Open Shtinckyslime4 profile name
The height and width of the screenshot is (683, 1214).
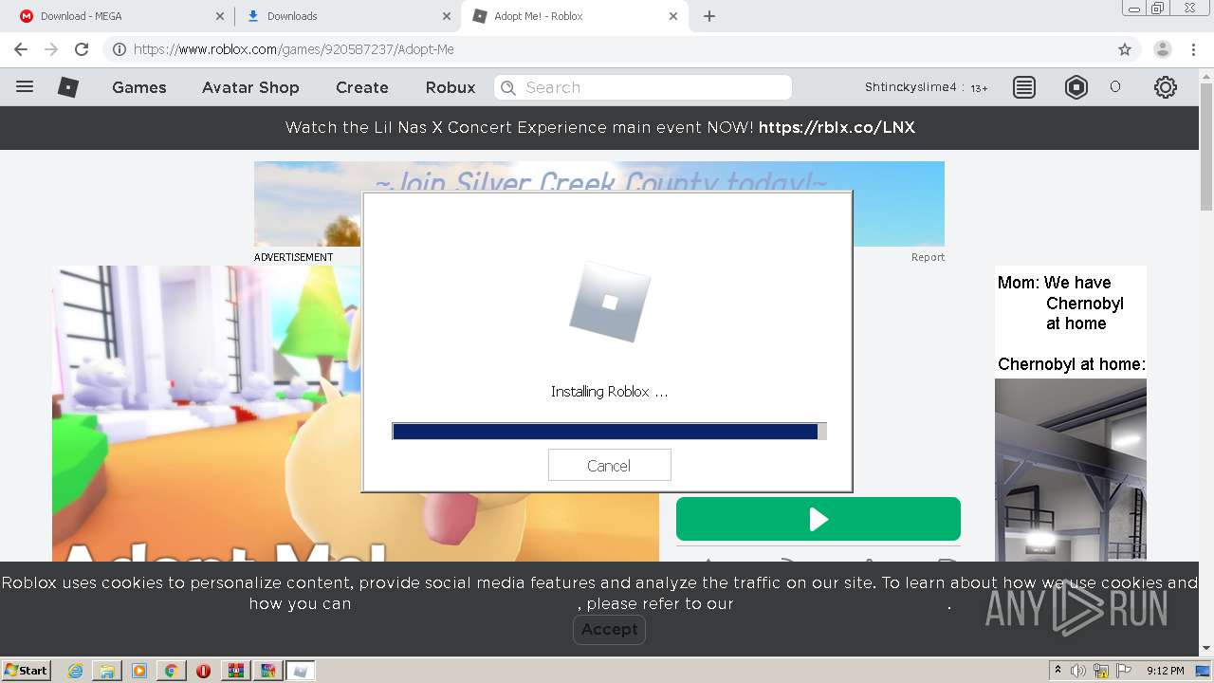910,87
